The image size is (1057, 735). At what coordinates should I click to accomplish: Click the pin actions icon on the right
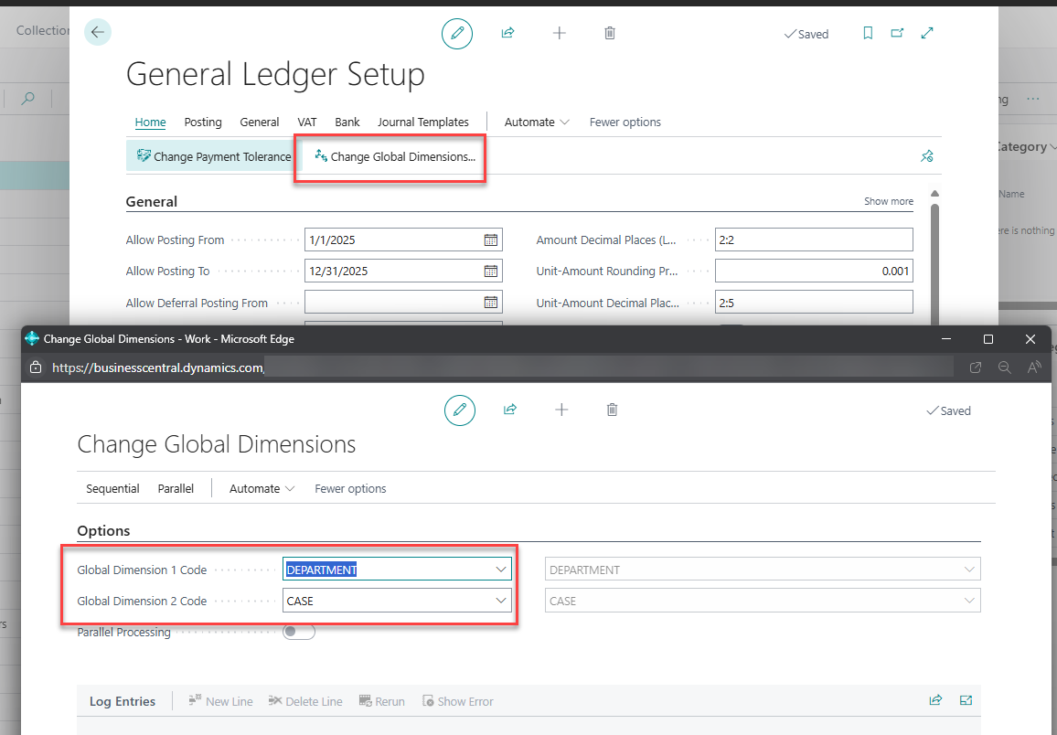(926, 156)
